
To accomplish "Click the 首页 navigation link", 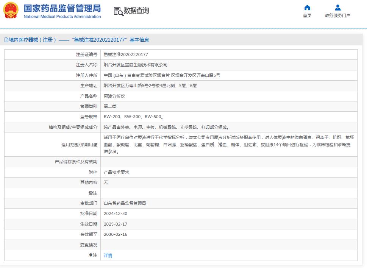I will (307, 16).
